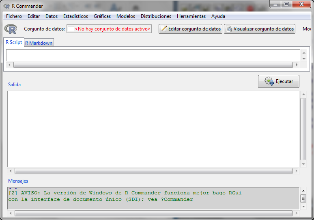Minimize the R Commander window
314x220 pixels.
click(x=275, y=4)
